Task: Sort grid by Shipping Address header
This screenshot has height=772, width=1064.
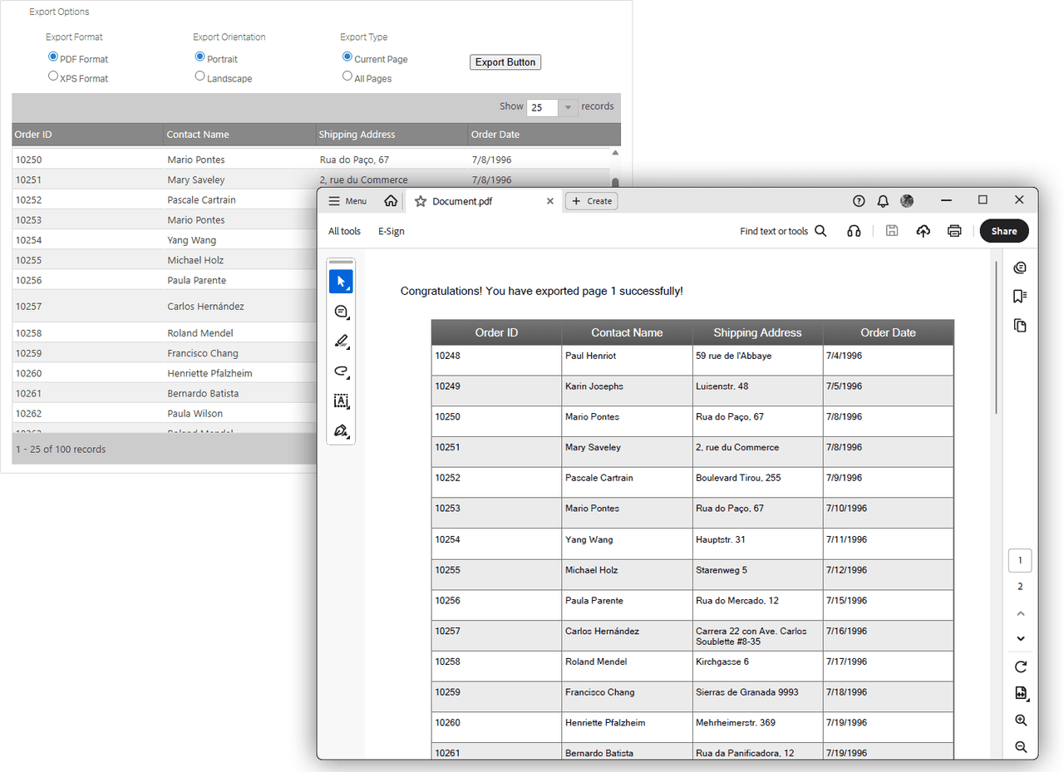Action: [x=392, y=135]
